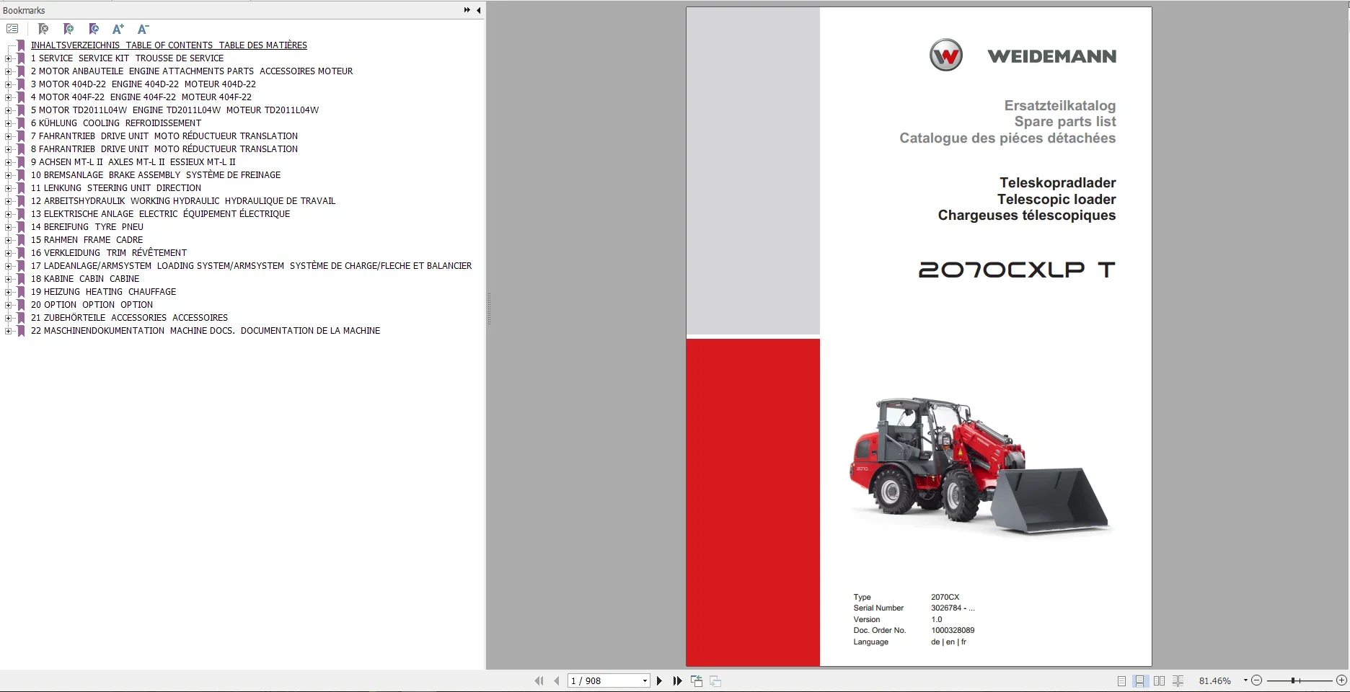The image size is (1350, 692).
Task: Click the telescopic loader photo on the cover
Action: (981, 465)
